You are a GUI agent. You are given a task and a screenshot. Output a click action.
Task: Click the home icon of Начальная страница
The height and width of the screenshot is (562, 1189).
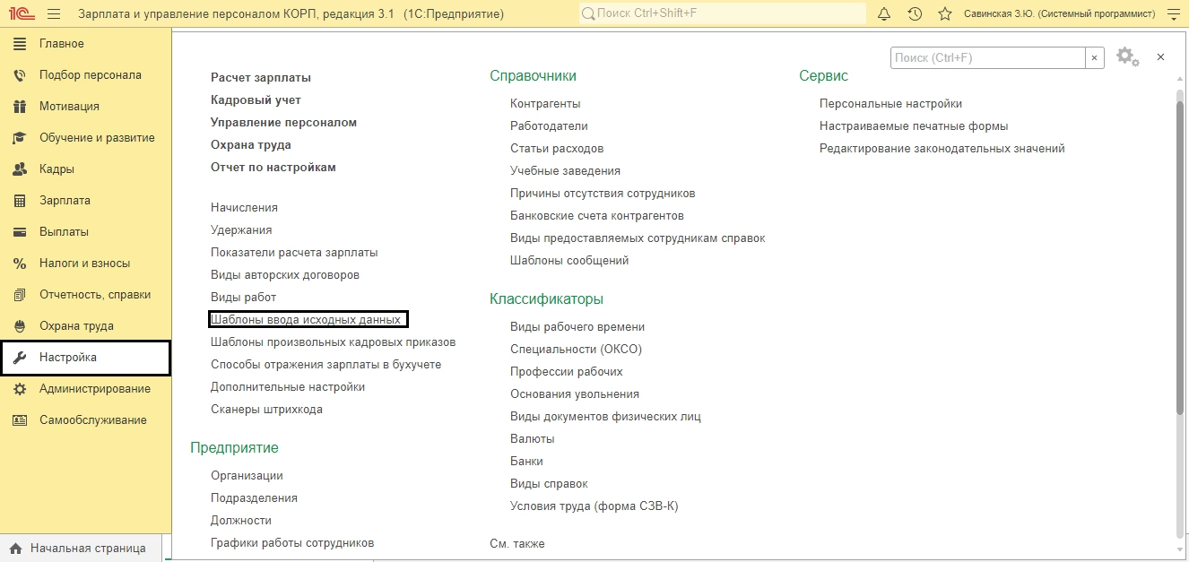[15, 549]
